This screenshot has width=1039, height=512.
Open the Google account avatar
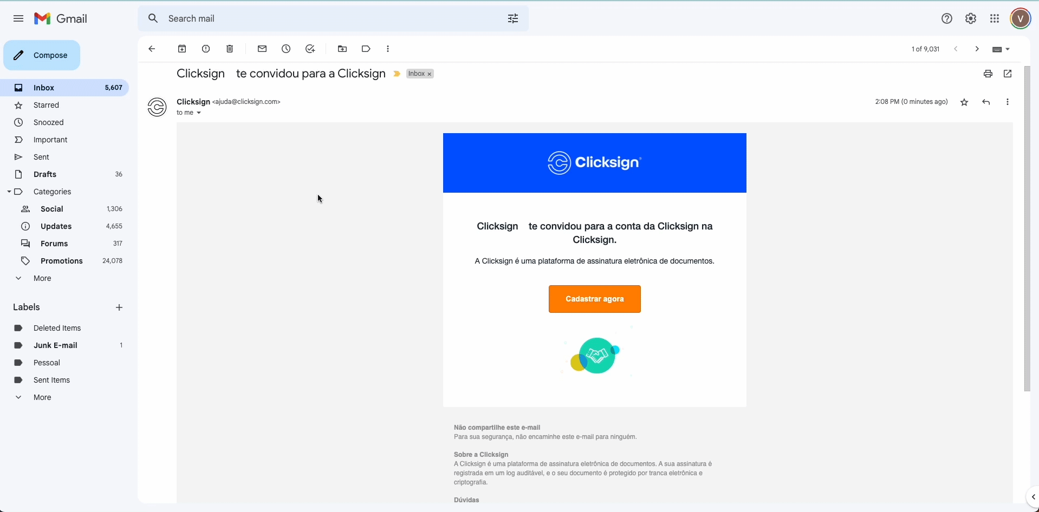(1021, 18)
